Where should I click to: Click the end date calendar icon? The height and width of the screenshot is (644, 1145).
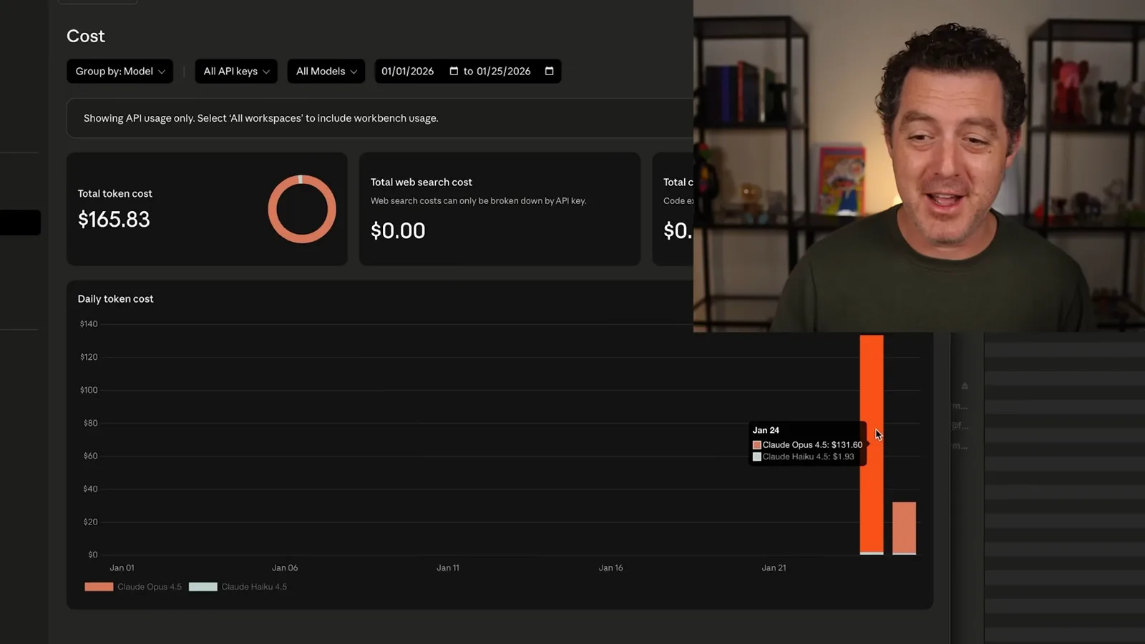pos(550,71)
